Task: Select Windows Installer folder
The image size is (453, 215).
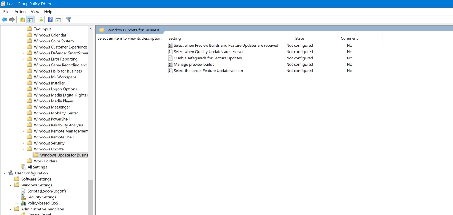Action: (49, 83)
